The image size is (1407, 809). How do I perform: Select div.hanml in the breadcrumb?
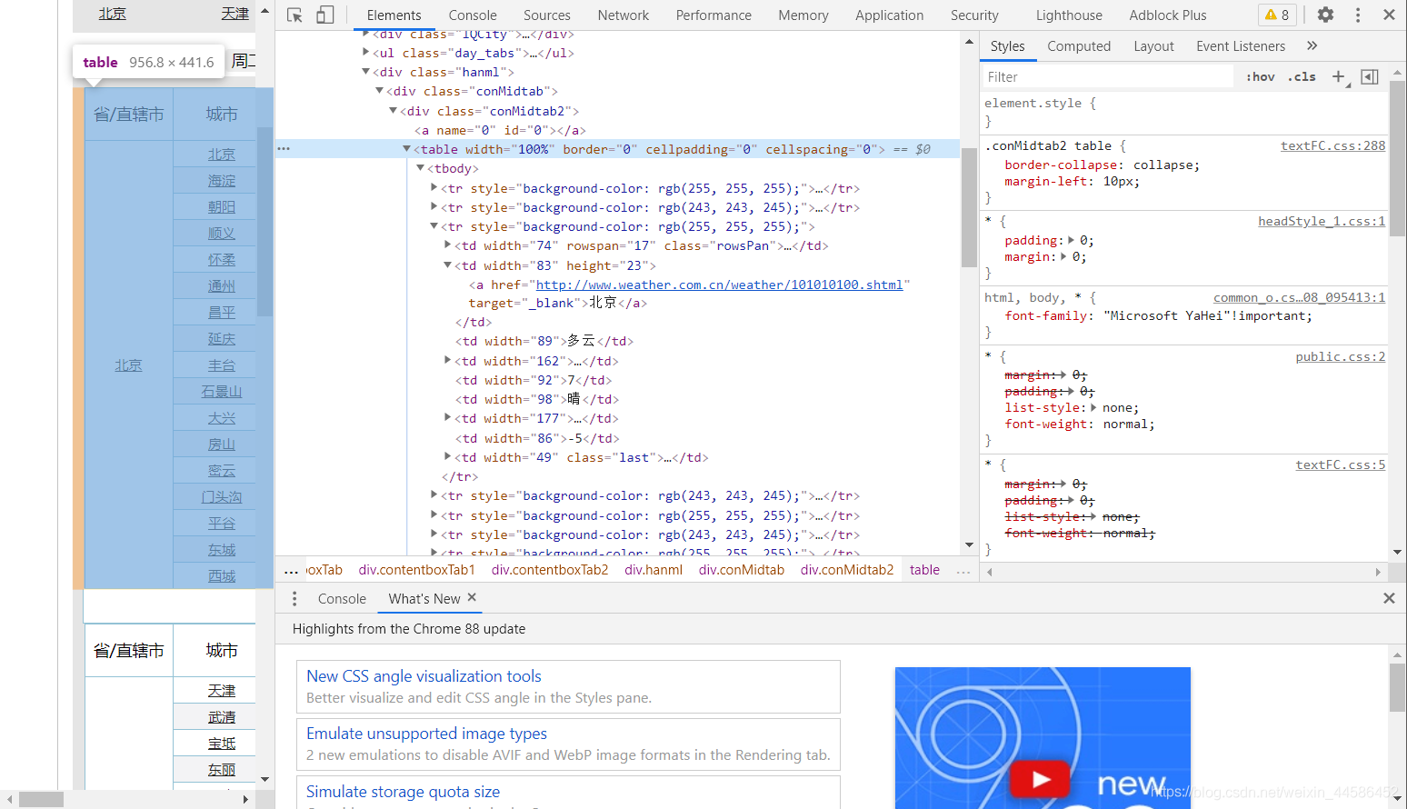click(x=654, y=570)
